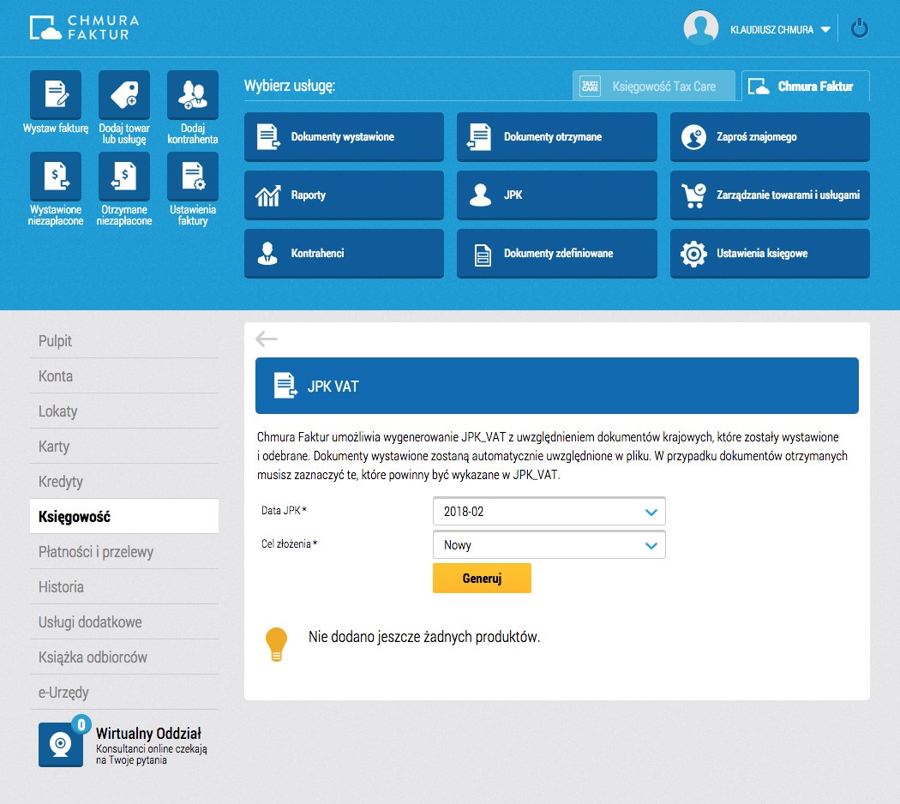Image resolution: width=900 pixels, height=804 pixels.
Task: Open the Ustawienia księgowe tile
Action: (770, 253)
